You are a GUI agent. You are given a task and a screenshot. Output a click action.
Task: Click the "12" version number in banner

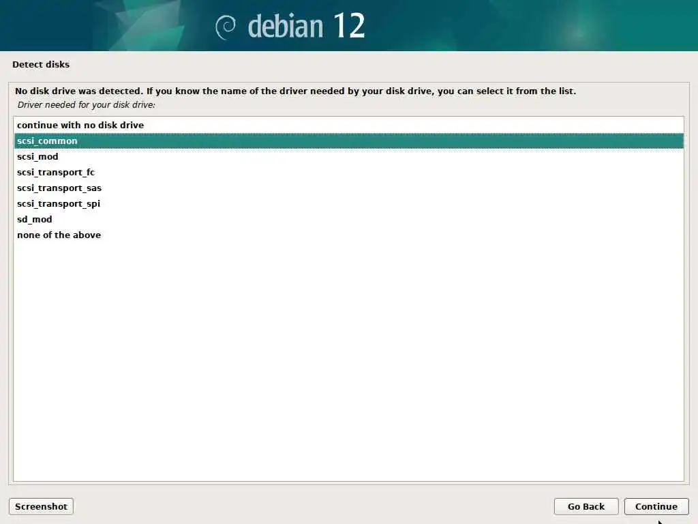pos(349,25)
